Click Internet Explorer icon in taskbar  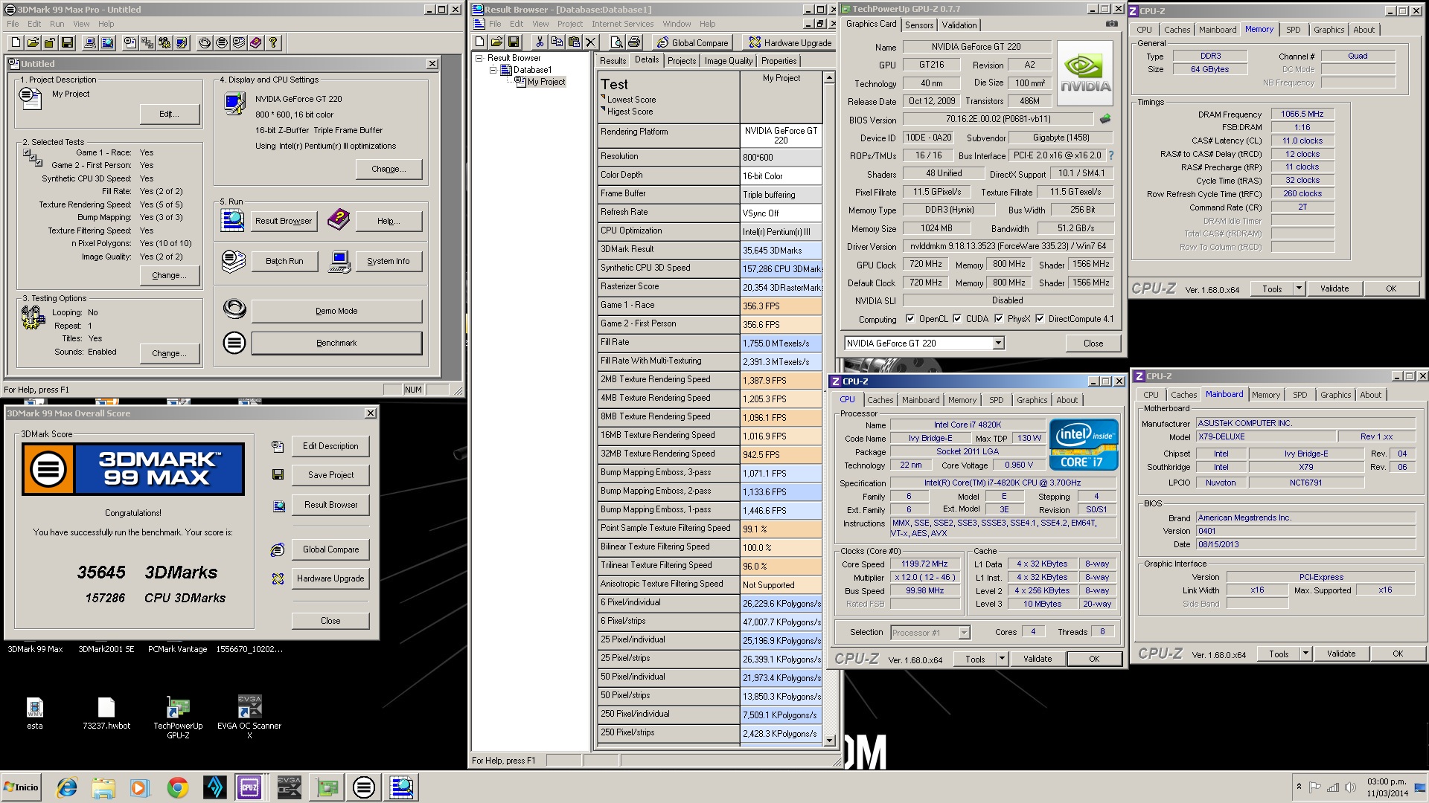point(67,787)
